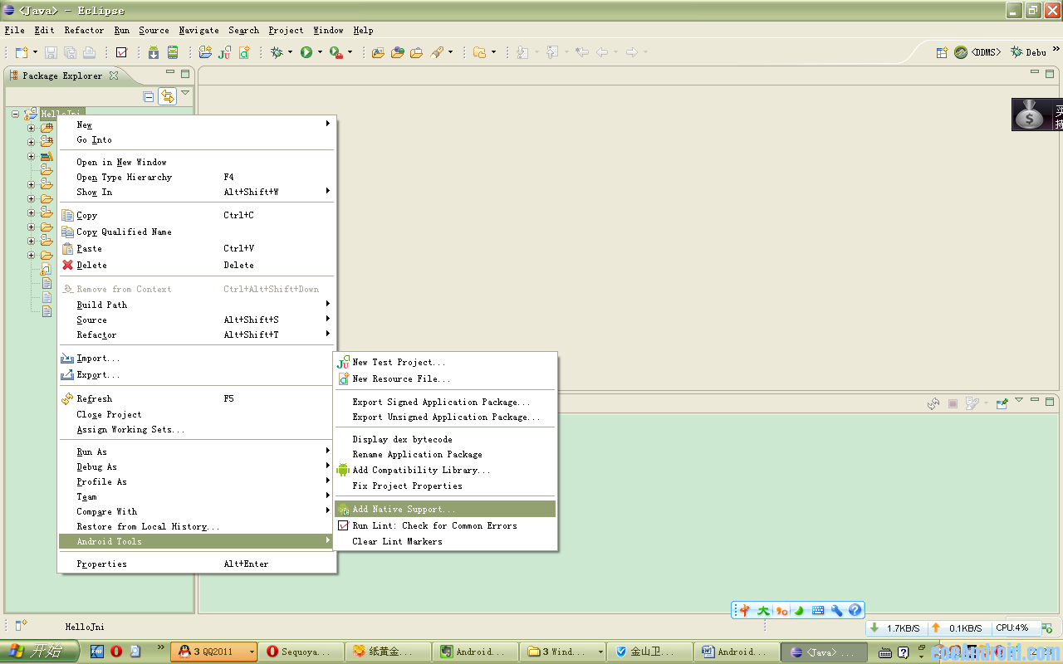Open Android SDK Manager toolbar icon

[154, 52]
